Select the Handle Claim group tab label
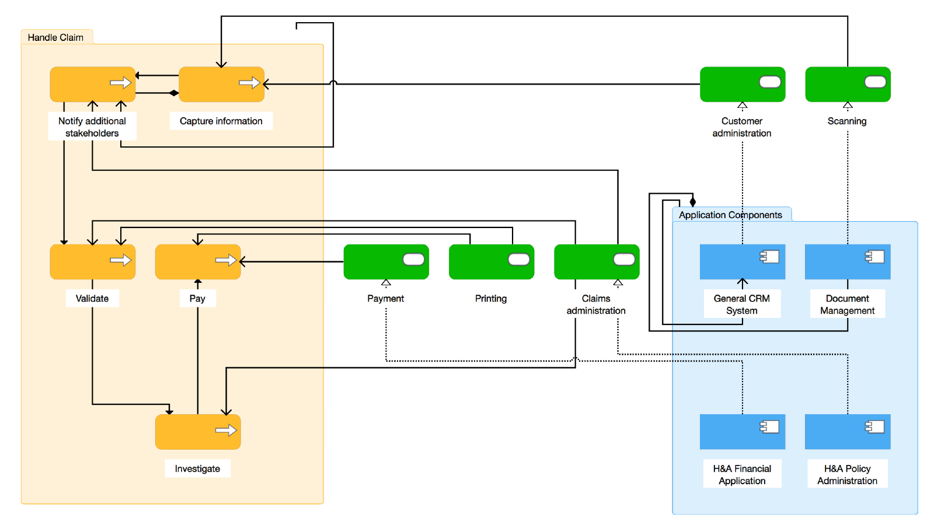 click(x=55, y=37)
